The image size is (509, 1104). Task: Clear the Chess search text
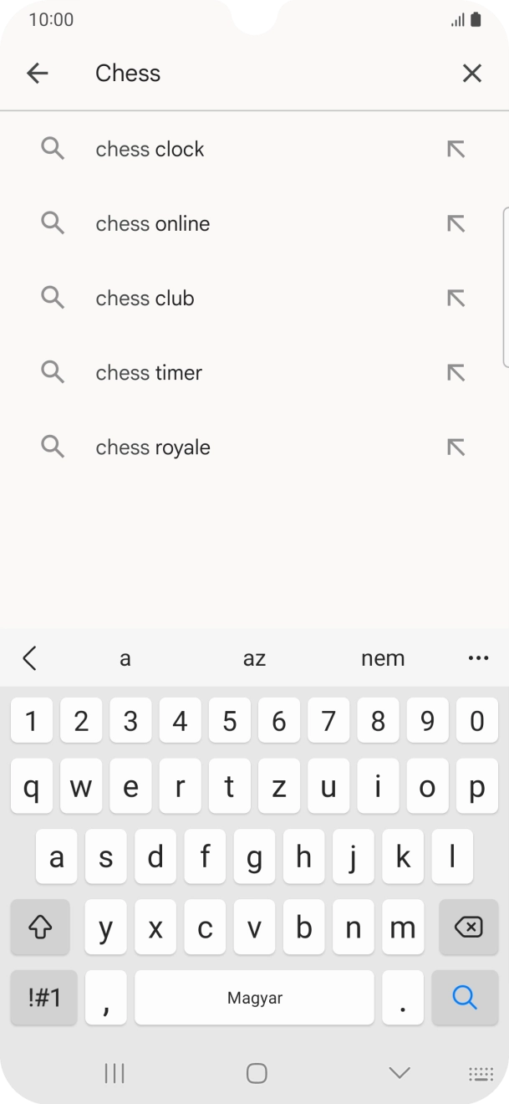pos(472,74)
